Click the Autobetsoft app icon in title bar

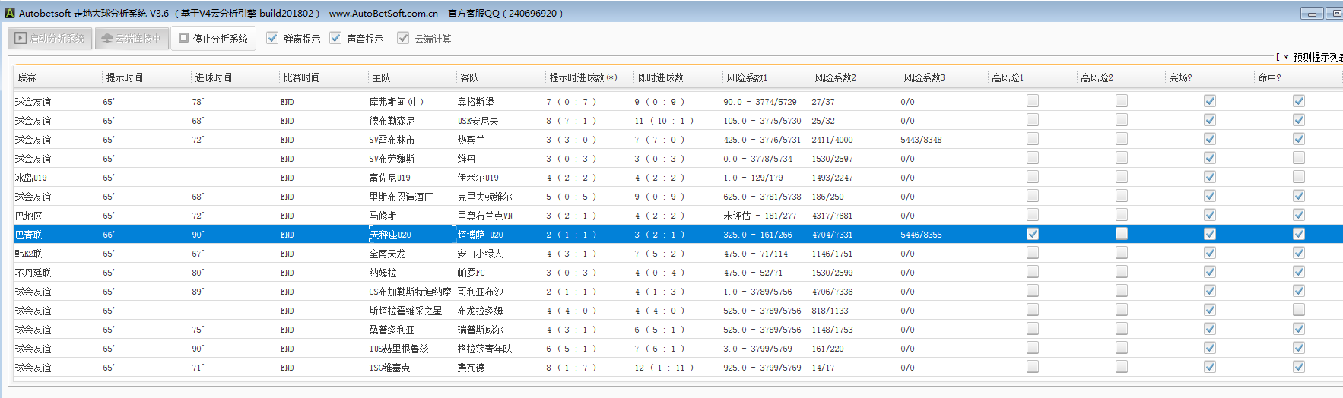pos(9,13)
